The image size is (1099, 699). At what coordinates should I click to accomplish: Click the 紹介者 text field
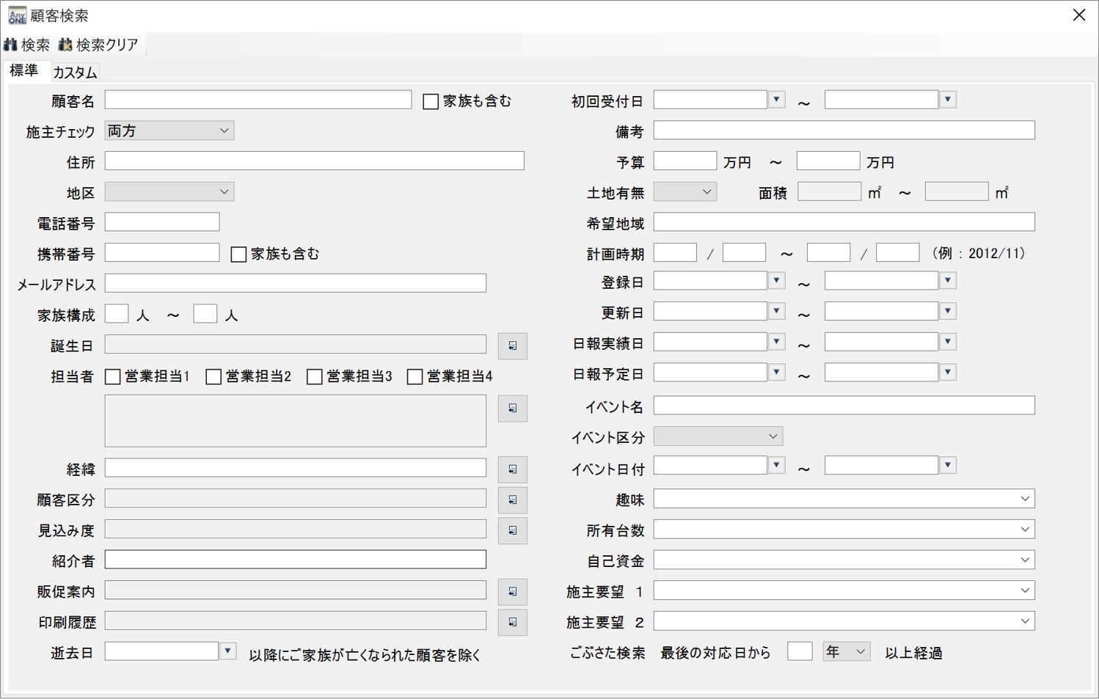click(295, 560)
